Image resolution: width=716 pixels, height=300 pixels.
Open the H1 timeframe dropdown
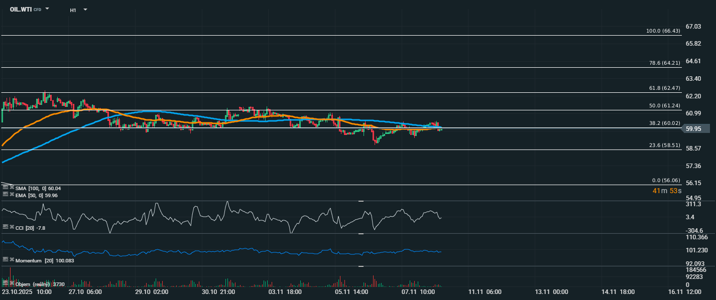point(85,10)
